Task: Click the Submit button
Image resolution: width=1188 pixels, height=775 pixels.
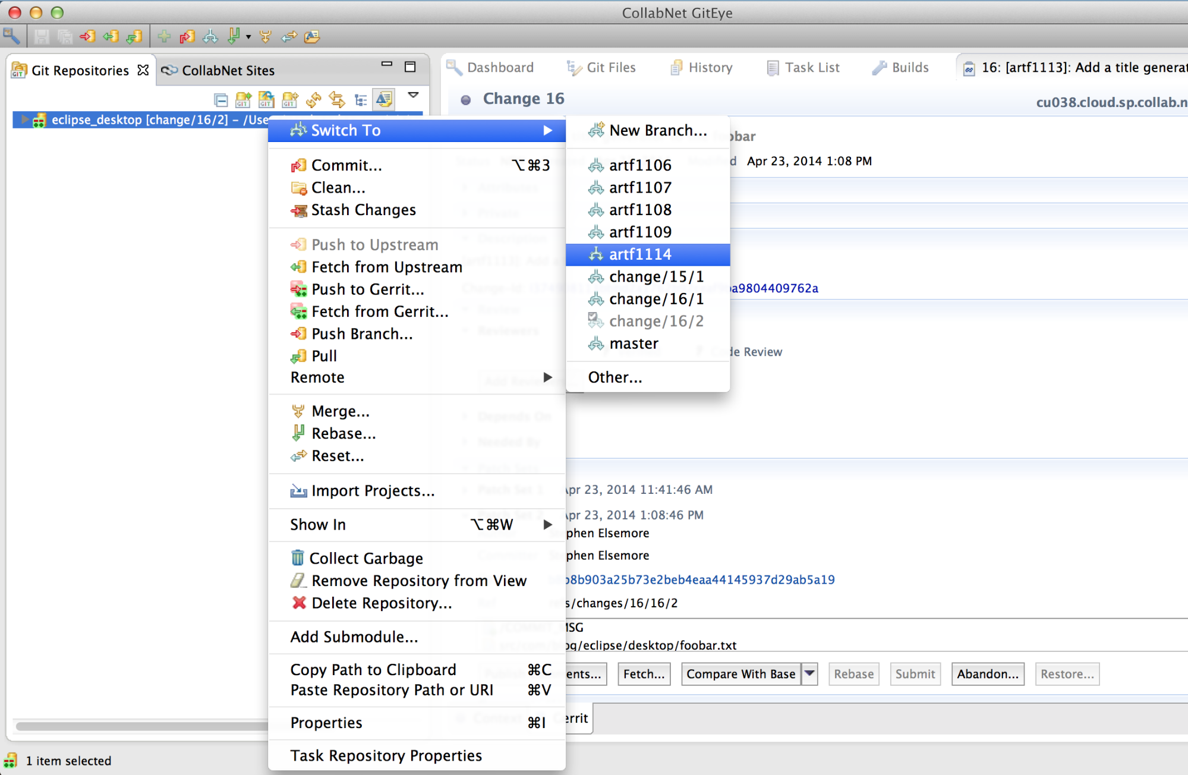Action: [915, 674]
